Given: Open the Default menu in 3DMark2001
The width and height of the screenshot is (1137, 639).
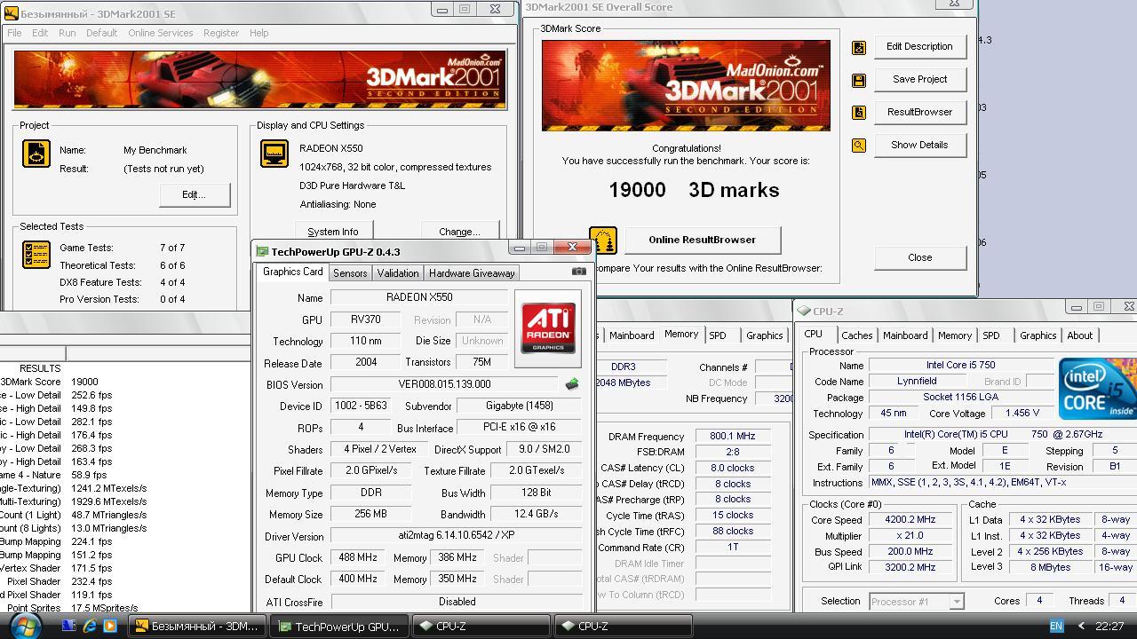Looking at the screenshot, I should click(101, 33).
